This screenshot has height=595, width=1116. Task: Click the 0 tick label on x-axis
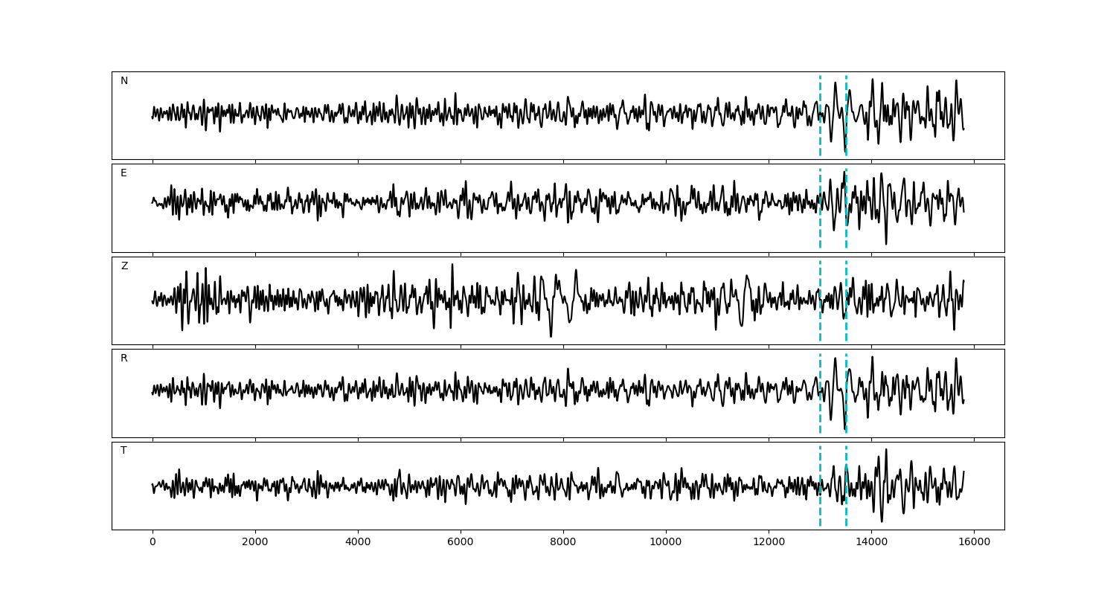(x=153, y=543)
